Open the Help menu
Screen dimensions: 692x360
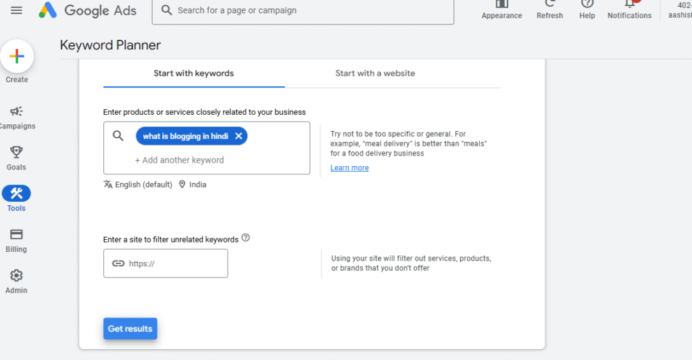(x=587, y=10)
